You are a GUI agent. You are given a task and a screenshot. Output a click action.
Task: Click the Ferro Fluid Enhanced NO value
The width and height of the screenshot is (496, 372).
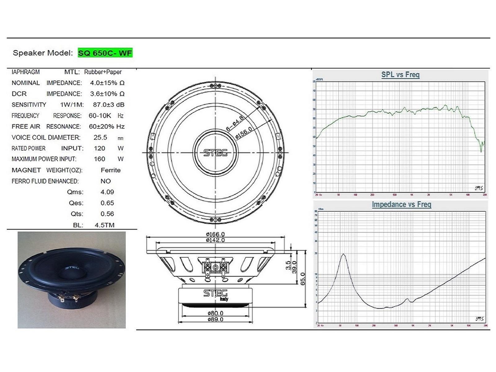tap(105, 181)
